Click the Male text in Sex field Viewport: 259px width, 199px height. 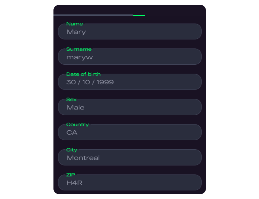tap(75, 107)
